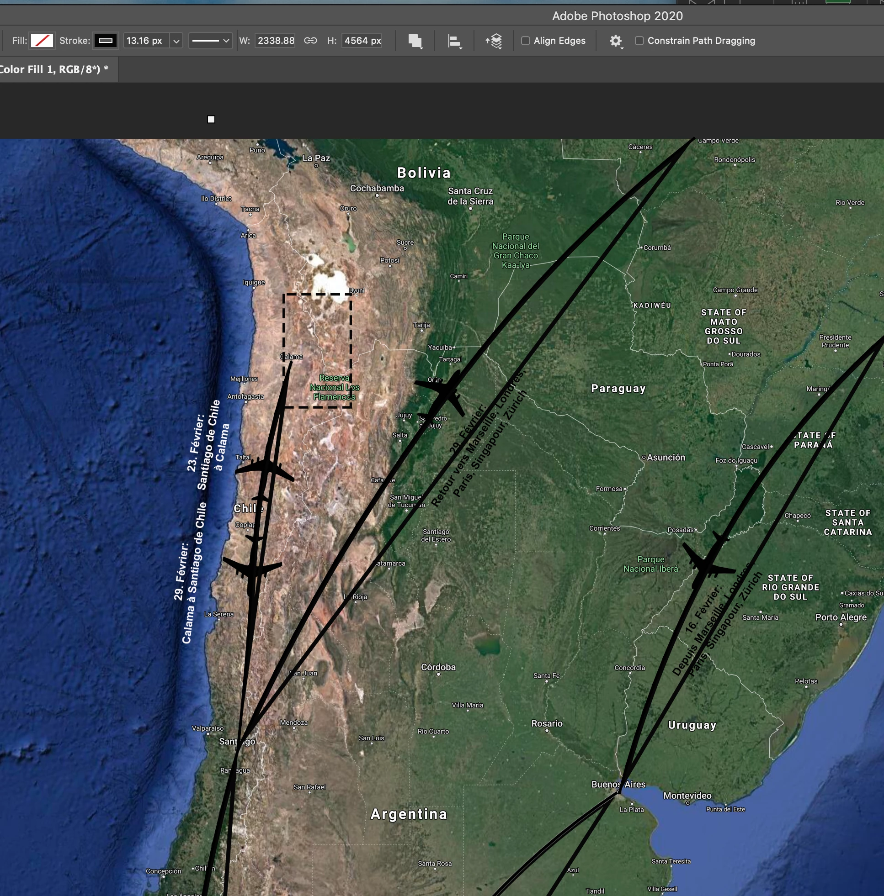Screen dimensions: 884x896
Task: Enable the Align Edges checkbox
Action: click(526, 41)
